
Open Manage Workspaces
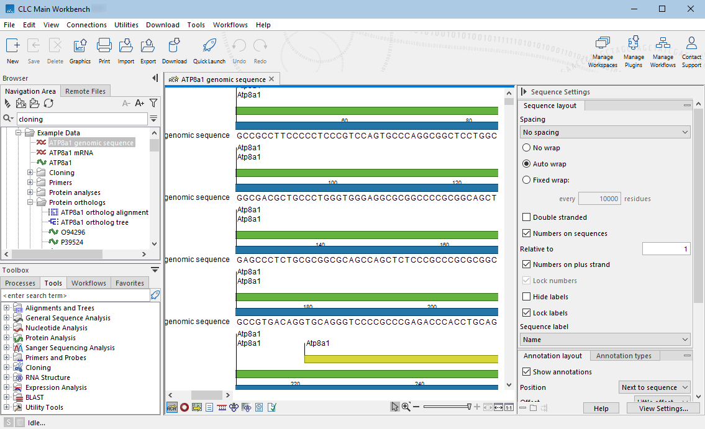click(603, 45)
